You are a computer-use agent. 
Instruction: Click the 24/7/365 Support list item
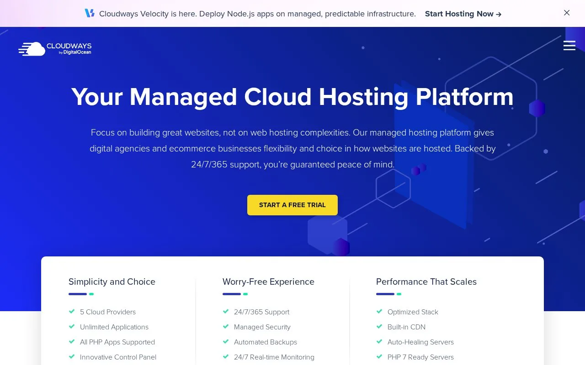click(261, 312)
